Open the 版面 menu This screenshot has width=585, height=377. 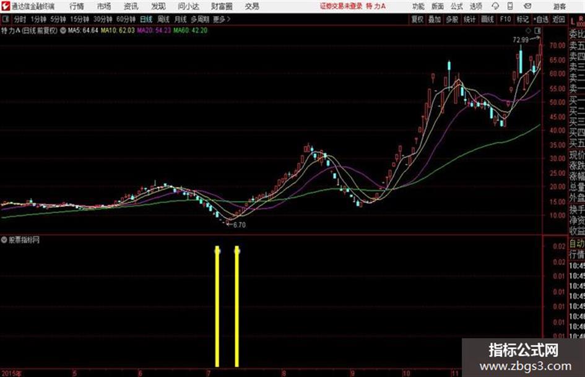tap(437, 6)
